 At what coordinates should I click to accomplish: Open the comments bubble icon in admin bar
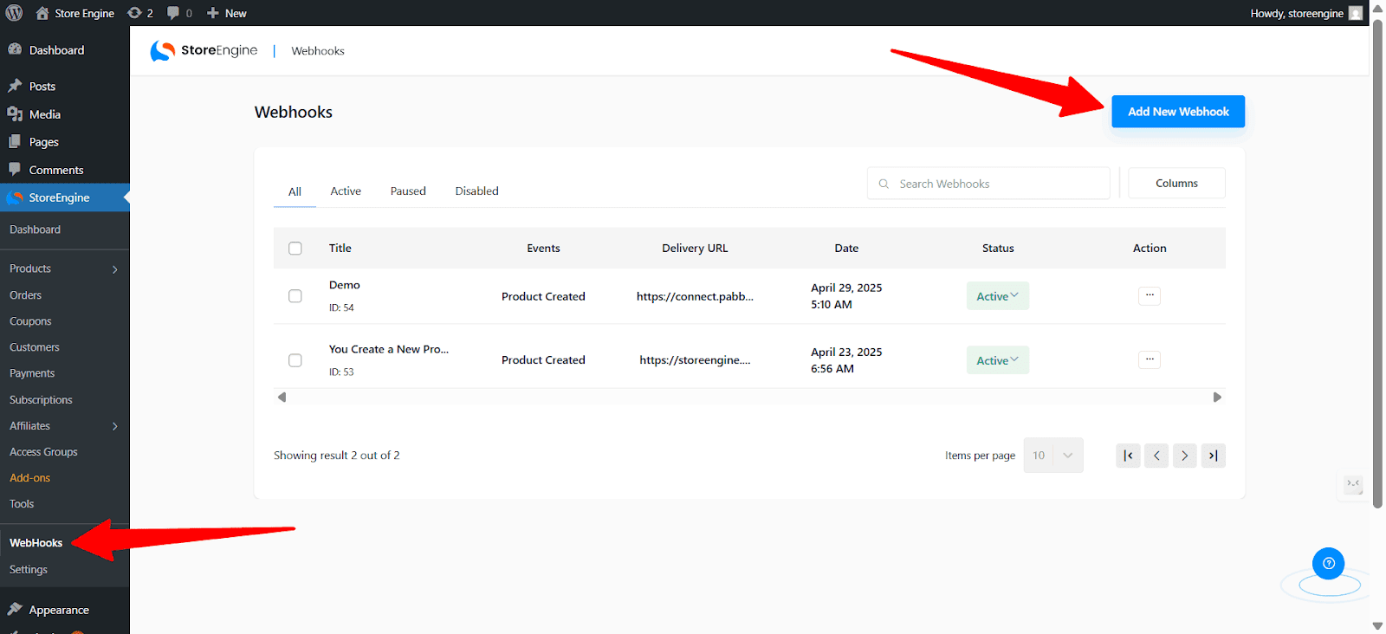point(173,13)
